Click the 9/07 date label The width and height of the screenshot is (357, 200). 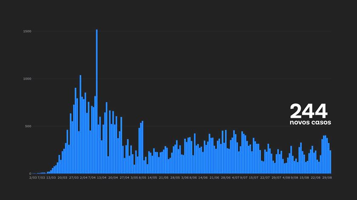pyautogui.click(x=244, y=177)
